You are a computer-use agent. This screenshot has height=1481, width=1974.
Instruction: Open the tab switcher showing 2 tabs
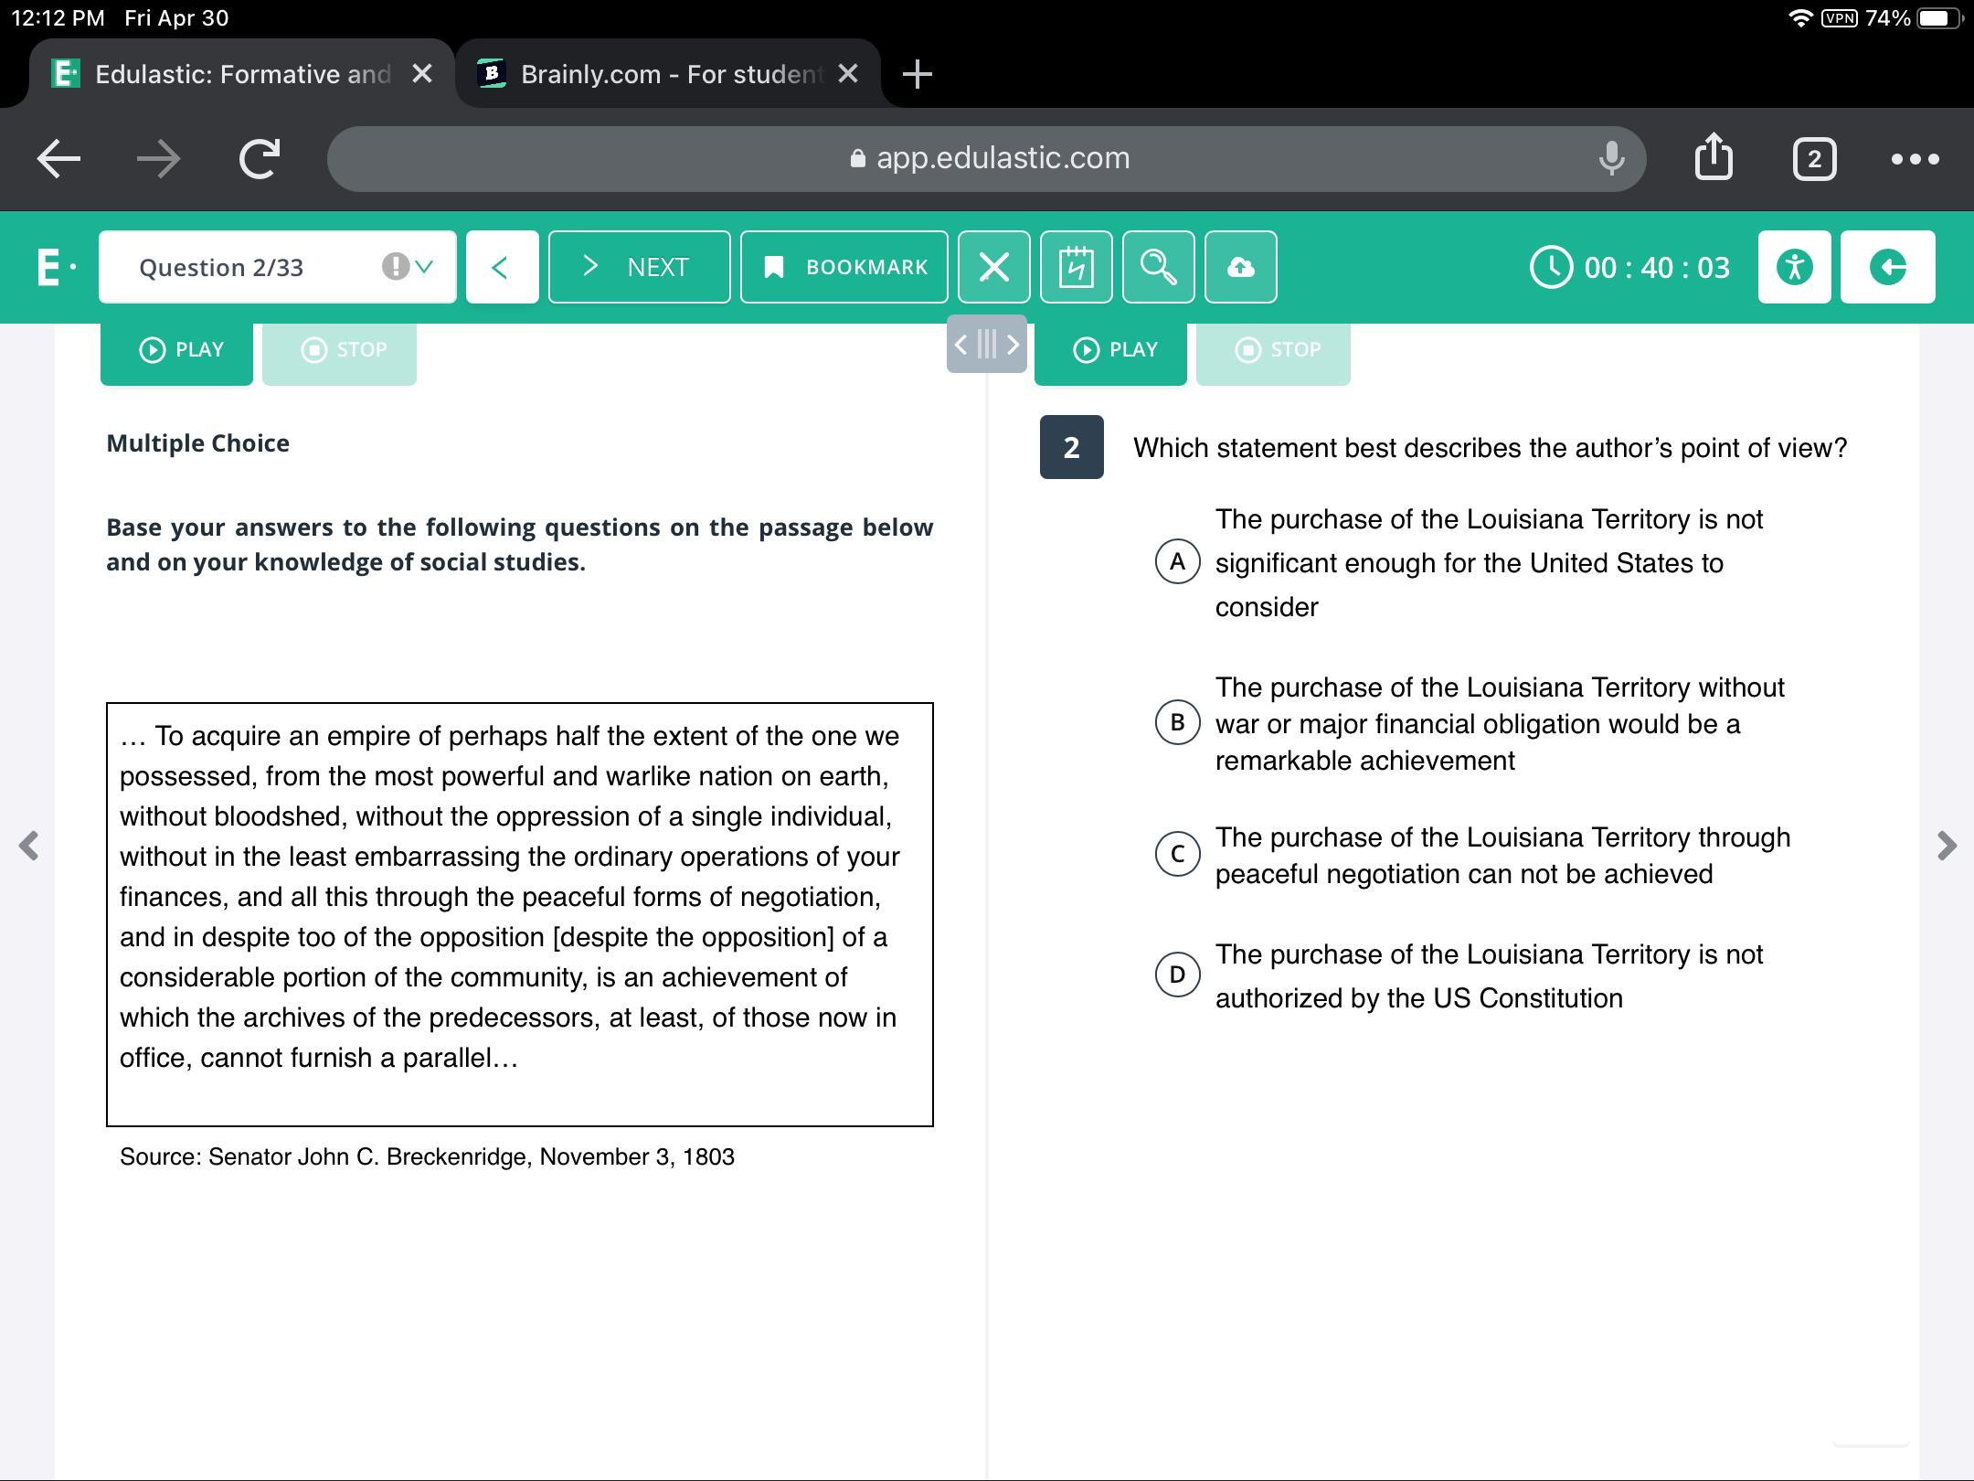tap(1814, 158)
